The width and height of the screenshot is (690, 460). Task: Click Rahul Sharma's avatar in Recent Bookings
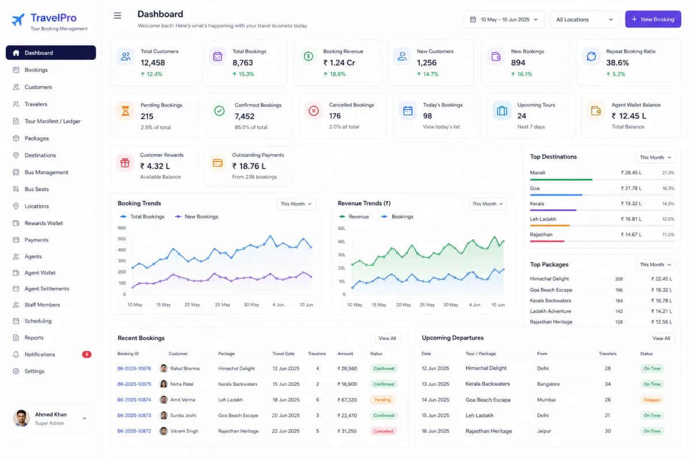tap(164, 368)
